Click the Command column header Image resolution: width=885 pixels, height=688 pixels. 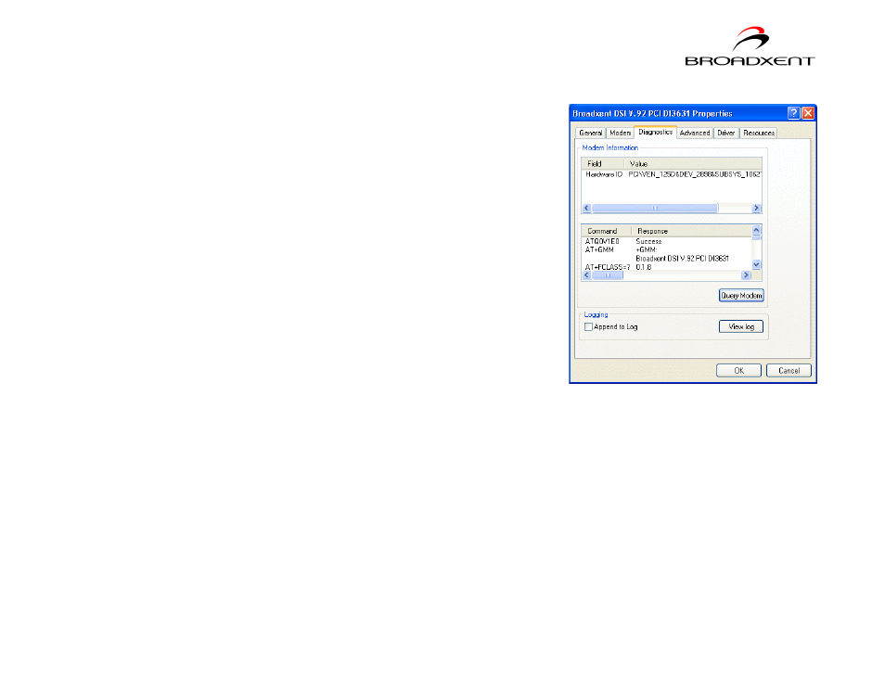607,231
